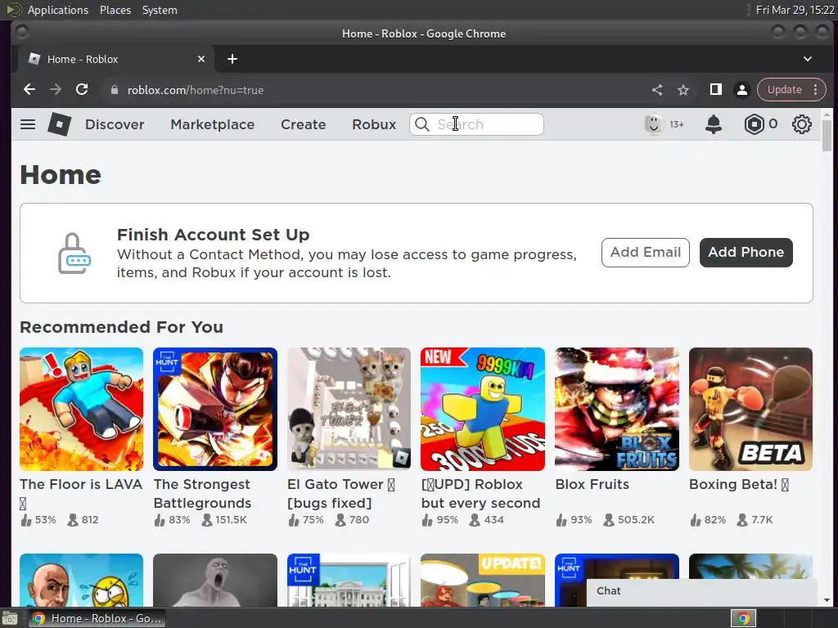Click the Add Email button

[x=646, y=253]
